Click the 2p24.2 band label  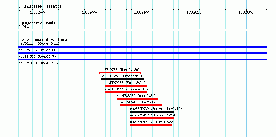click(24, 27)
